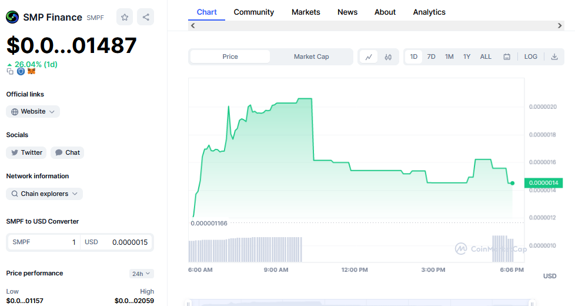Click the 6:06 PM time axis label
Screen dimensions: 575x306
pos(512,270)
